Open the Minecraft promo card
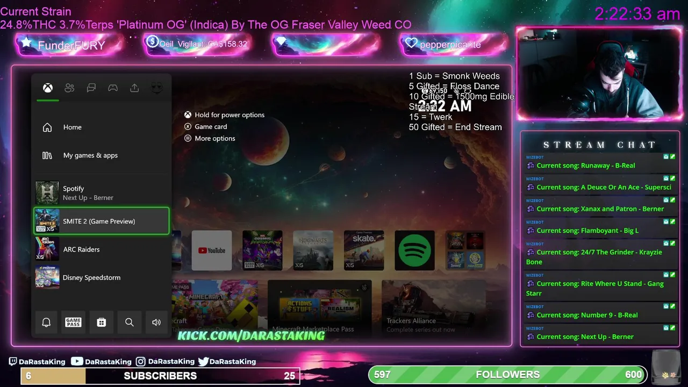688x387 pixels. 215,307
